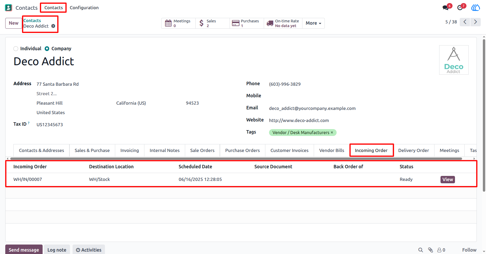Click the Contacts breadcrumb link
This screenshot has width=486, height=254.
[x=32, y=21]
